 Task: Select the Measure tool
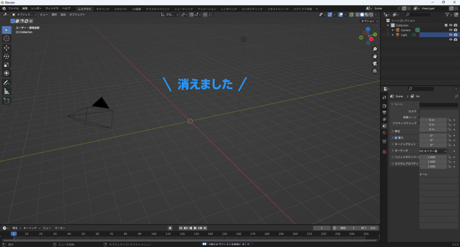[x=6, y=91]
